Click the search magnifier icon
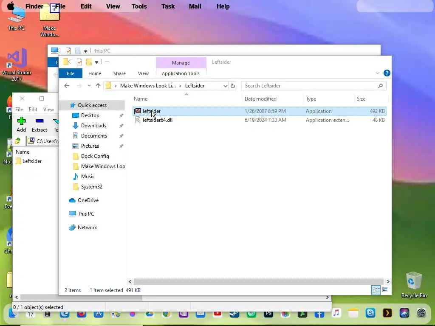Viewport: 435px width, 326px height. click(x=380, y=86)
